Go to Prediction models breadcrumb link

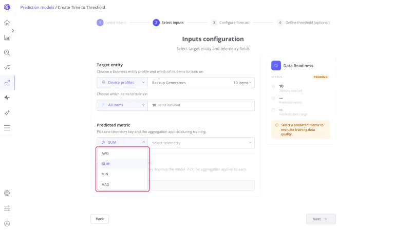click(x=37, y=7)
